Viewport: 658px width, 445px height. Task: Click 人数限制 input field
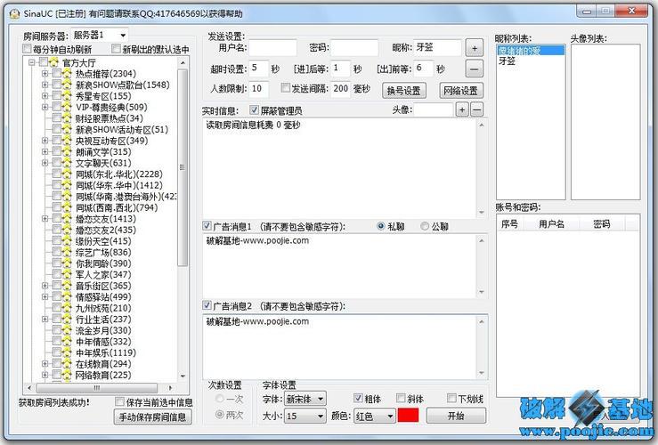[258, 88]
